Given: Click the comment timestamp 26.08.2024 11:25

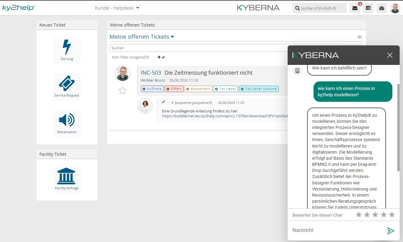Looking at the screenshot, I should tap(231, 103).
